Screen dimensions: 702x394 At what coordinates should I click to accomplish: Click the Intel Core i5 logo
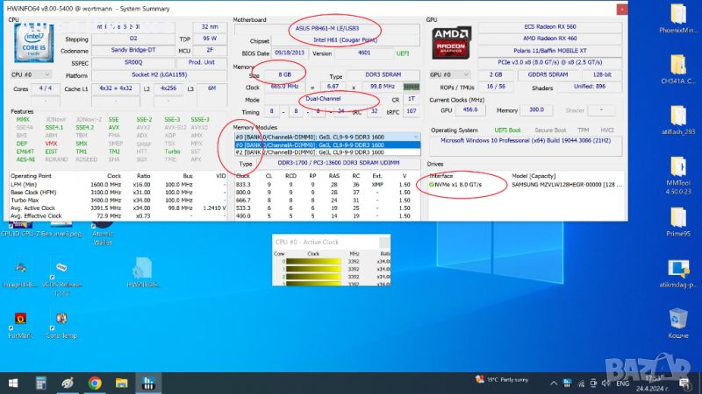click(x=34, y=43)
